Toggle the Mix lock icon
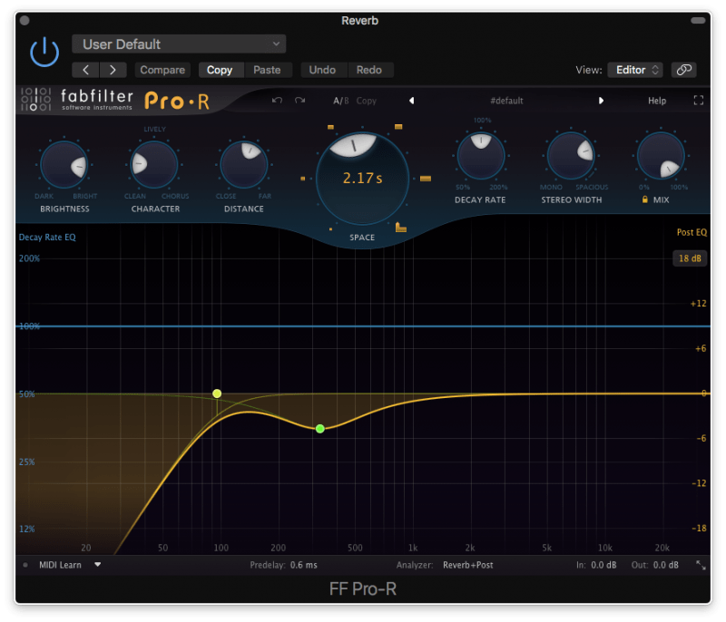This screenshot has width=726, height=622. coord(644,199)
